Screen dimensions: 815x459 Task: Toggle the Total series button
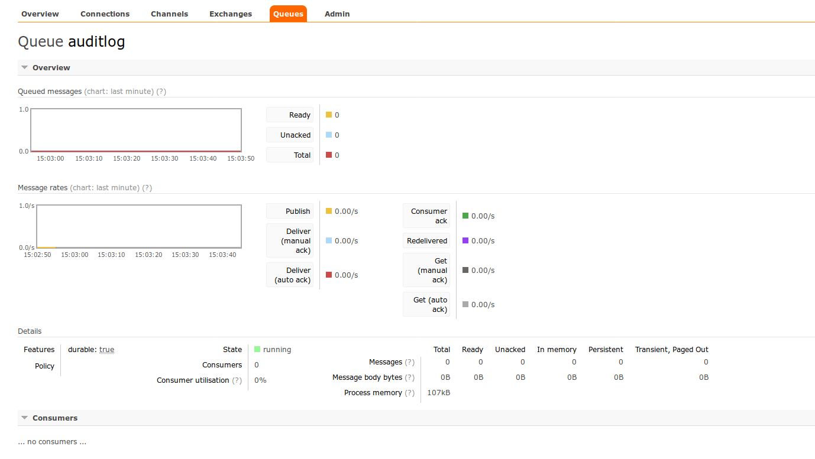290,155
